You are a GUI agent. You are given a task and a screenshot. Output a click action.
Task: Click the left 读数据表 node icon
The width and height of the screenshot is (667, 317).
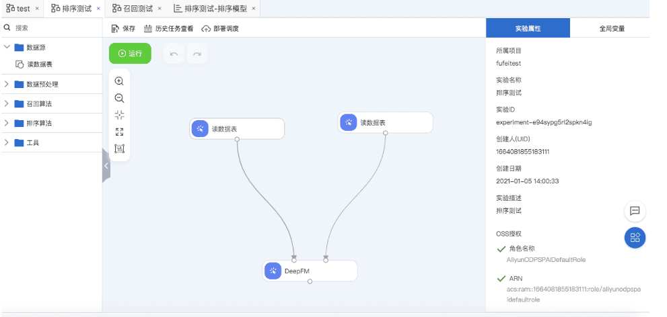(200, 128)
